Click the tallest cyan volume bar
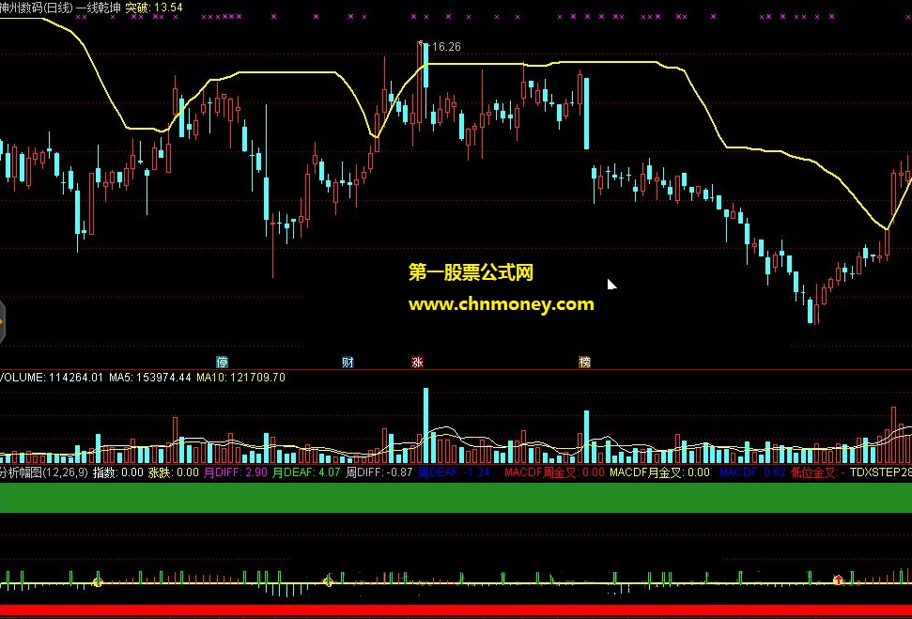Image resolution: width=912 pixels, height=619 pixels. [426, 426]
